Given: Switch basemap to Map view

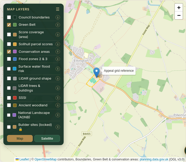Looking at the screenshot, I should pos(20,139).
